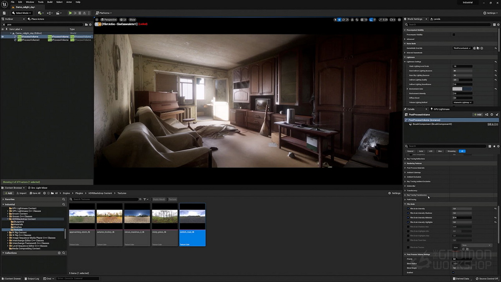501x282 pixels.
Task: Select the Scale gizmo tool
Action: click(347, 20)
